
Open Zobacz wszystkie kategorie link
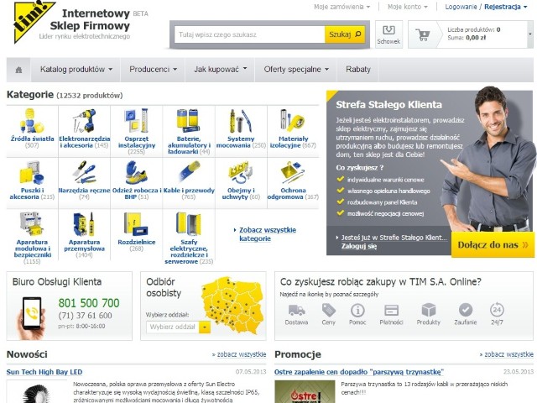pyautogui.click(x=268, y=234)
